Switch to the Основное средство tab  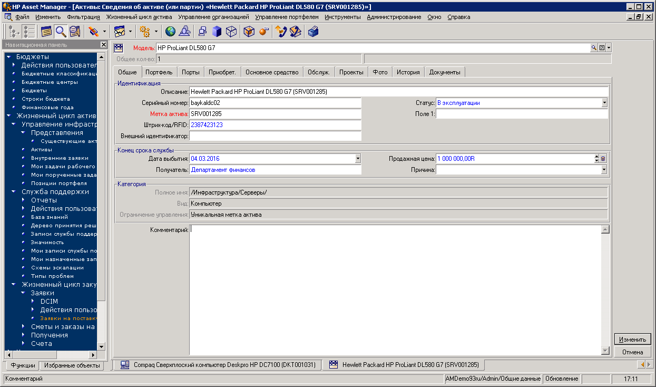272,72
